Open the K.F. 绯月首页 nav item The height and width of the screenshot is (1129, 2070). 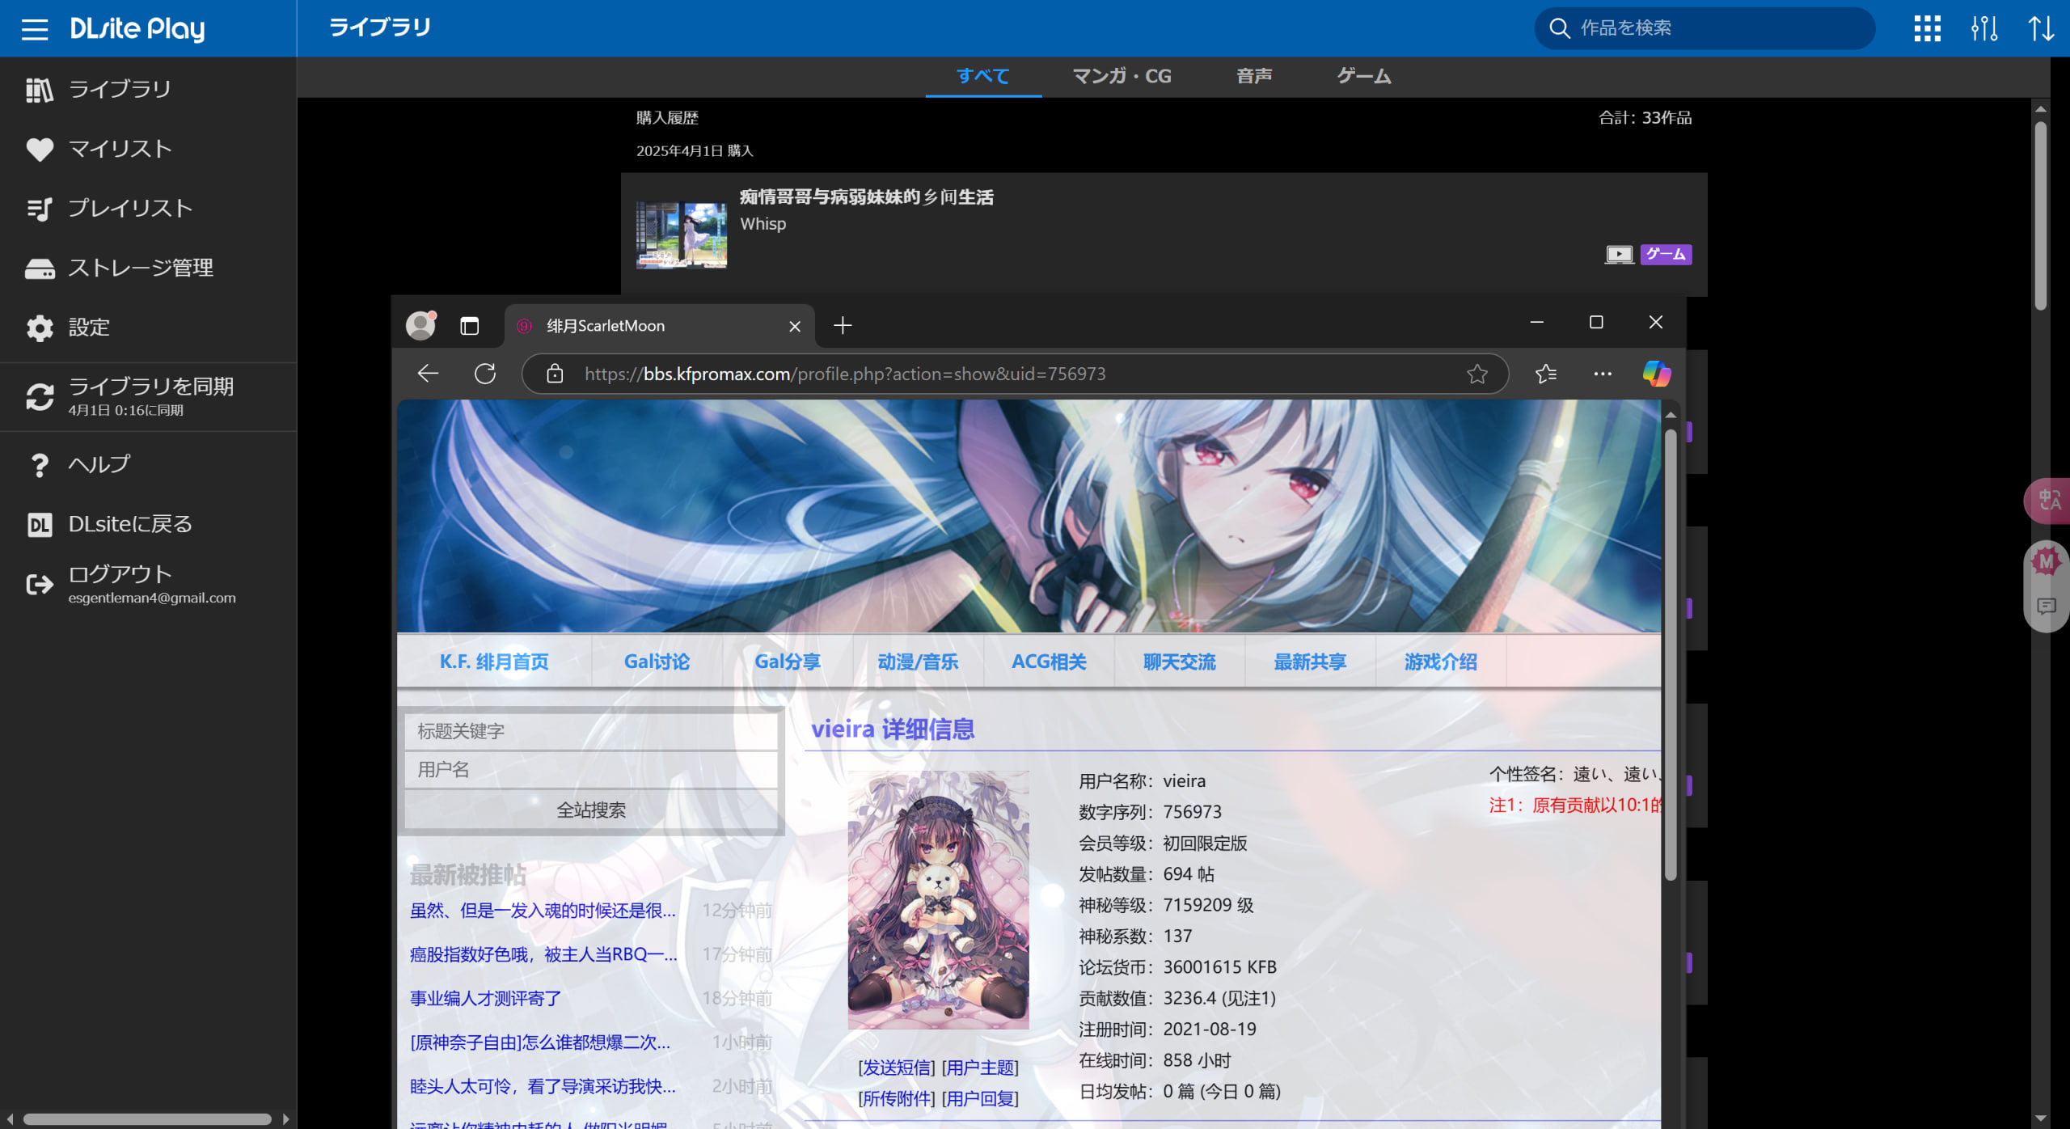point(494,662)
